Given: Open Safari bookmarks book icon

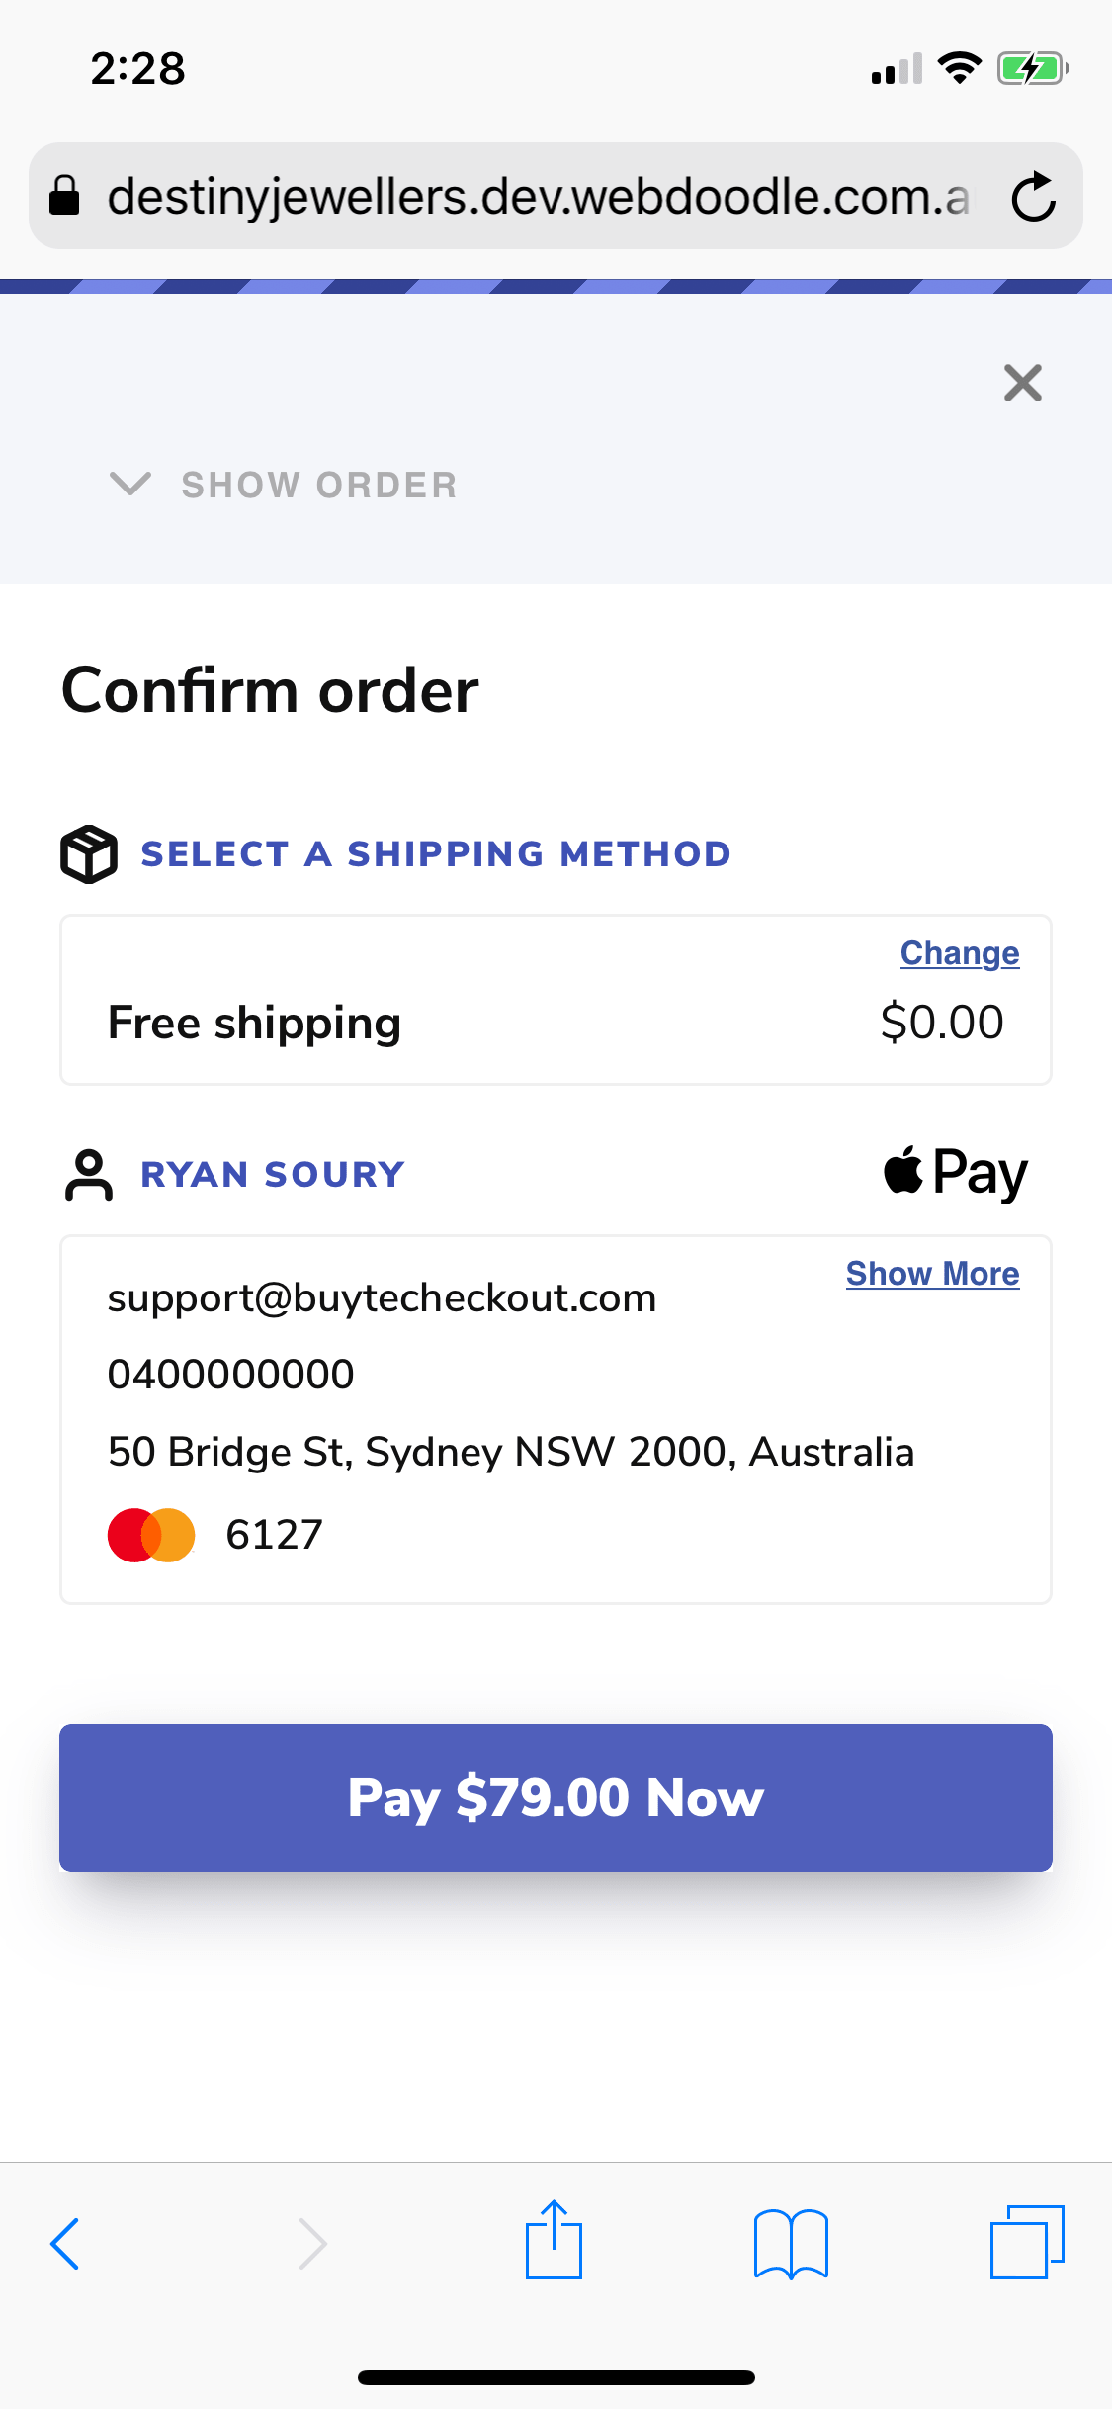Looking at the screenshot, I should pos(791,2243).
